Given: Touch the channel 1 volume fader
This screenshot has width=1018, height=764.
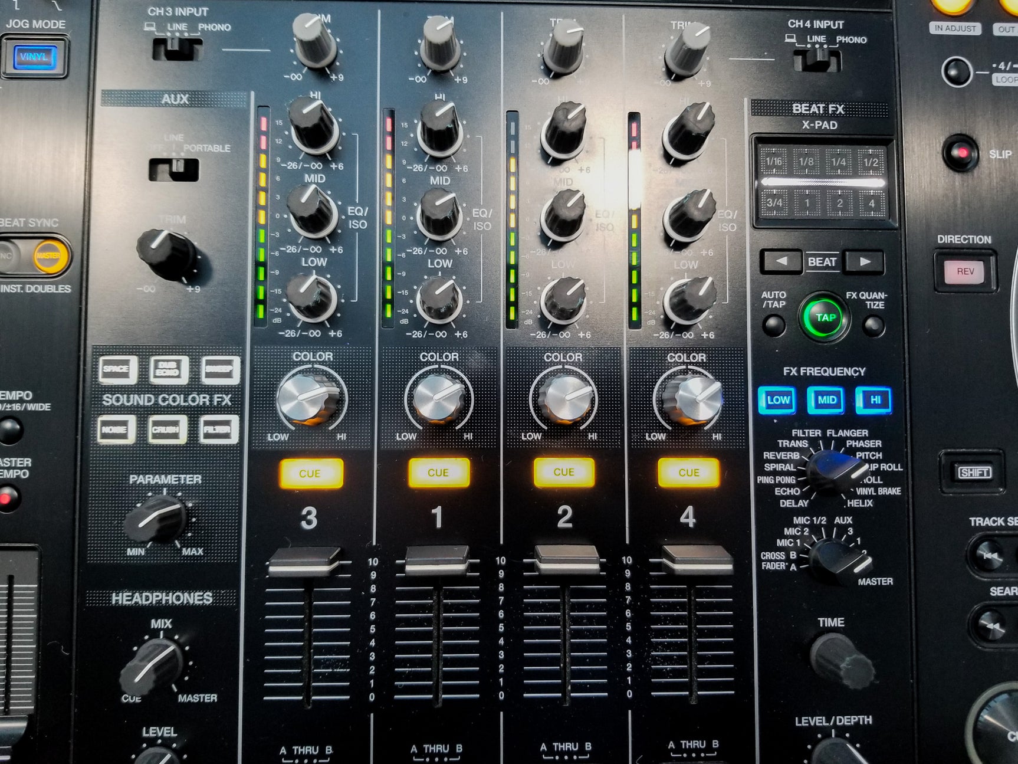Looking at the screenshot, I should (437, 560).
